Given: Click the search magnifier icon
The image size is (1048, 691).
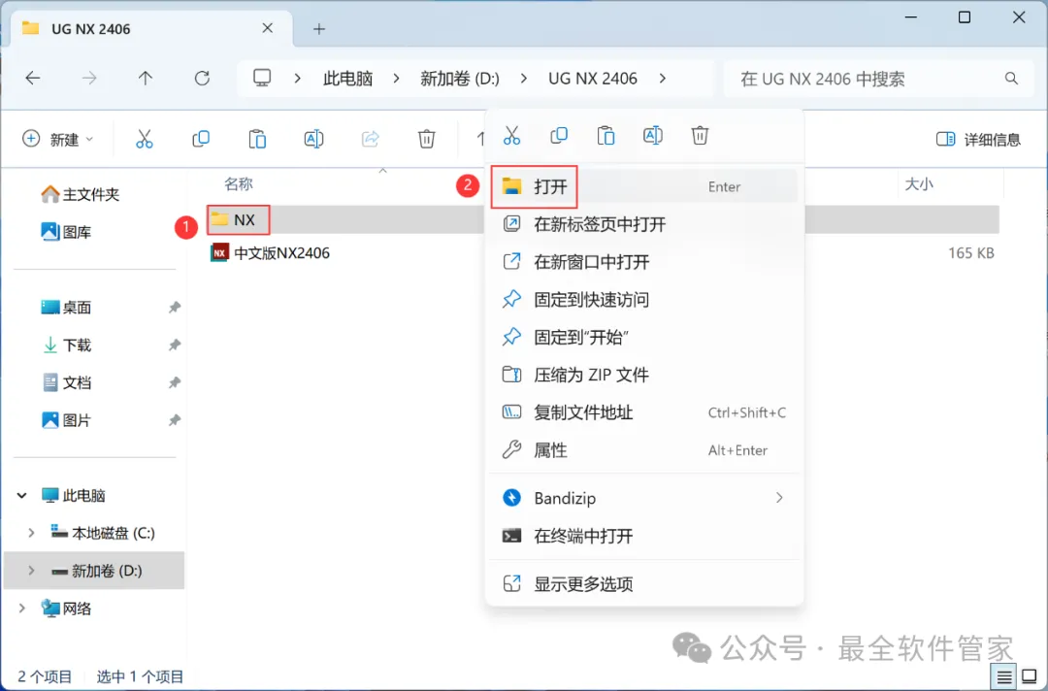Looking at the screenshot, I should [1011, 79].
